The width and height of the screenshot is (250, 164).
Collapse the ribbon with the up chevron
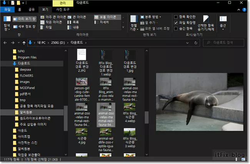(x=239, y=10)
